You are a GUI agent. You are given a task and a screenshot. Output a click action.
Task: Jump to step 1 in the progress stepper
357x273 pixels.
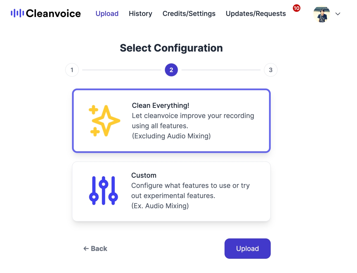tap(72, 70)
